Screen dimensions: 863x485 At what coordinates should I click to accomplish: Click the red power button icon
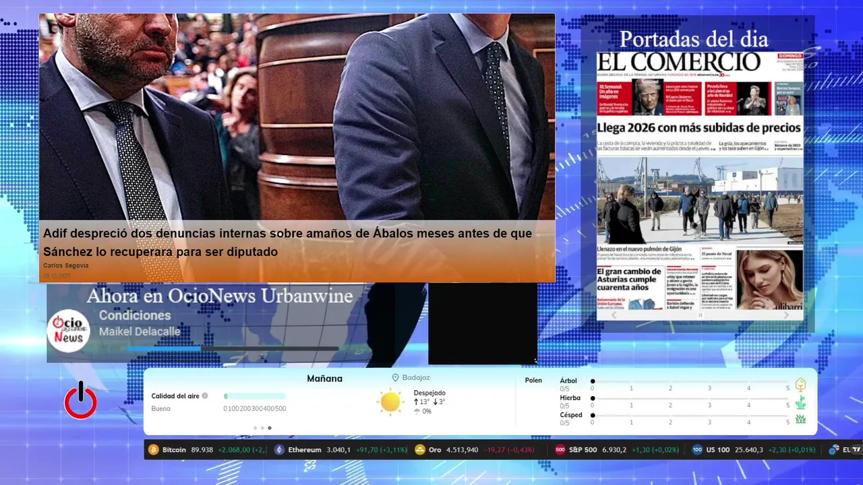[x=80, y=400]
